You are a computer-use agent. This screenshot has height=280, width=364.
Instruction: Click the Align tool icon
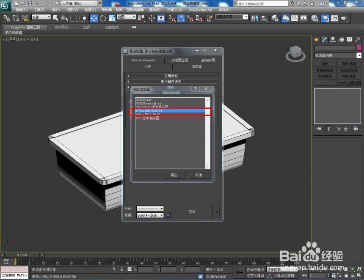point(264,18)
